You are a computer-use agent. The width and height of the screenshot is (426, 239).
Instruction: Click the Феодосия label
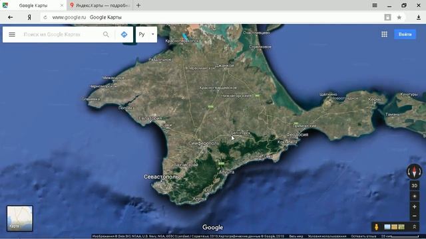pyautogui.click(x=298, y=134)
